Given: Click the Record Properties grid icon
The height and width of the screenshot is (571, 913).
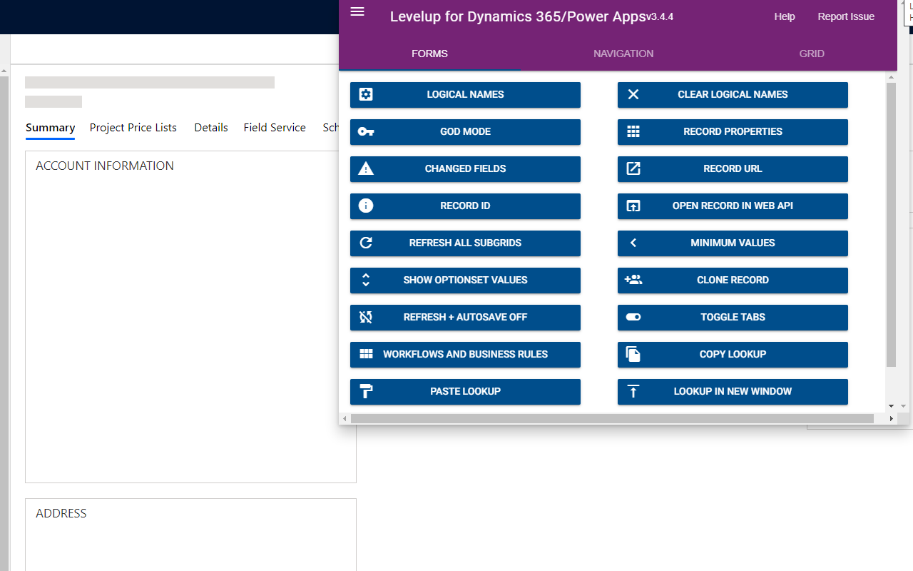Looking at the screenshot, I should (x=633, y=132).
